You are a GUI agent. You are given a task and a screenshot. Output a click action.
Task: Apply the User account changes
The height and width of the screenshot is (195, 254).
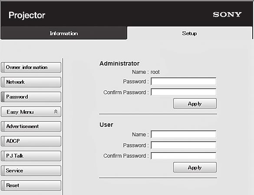pos(195,167)
